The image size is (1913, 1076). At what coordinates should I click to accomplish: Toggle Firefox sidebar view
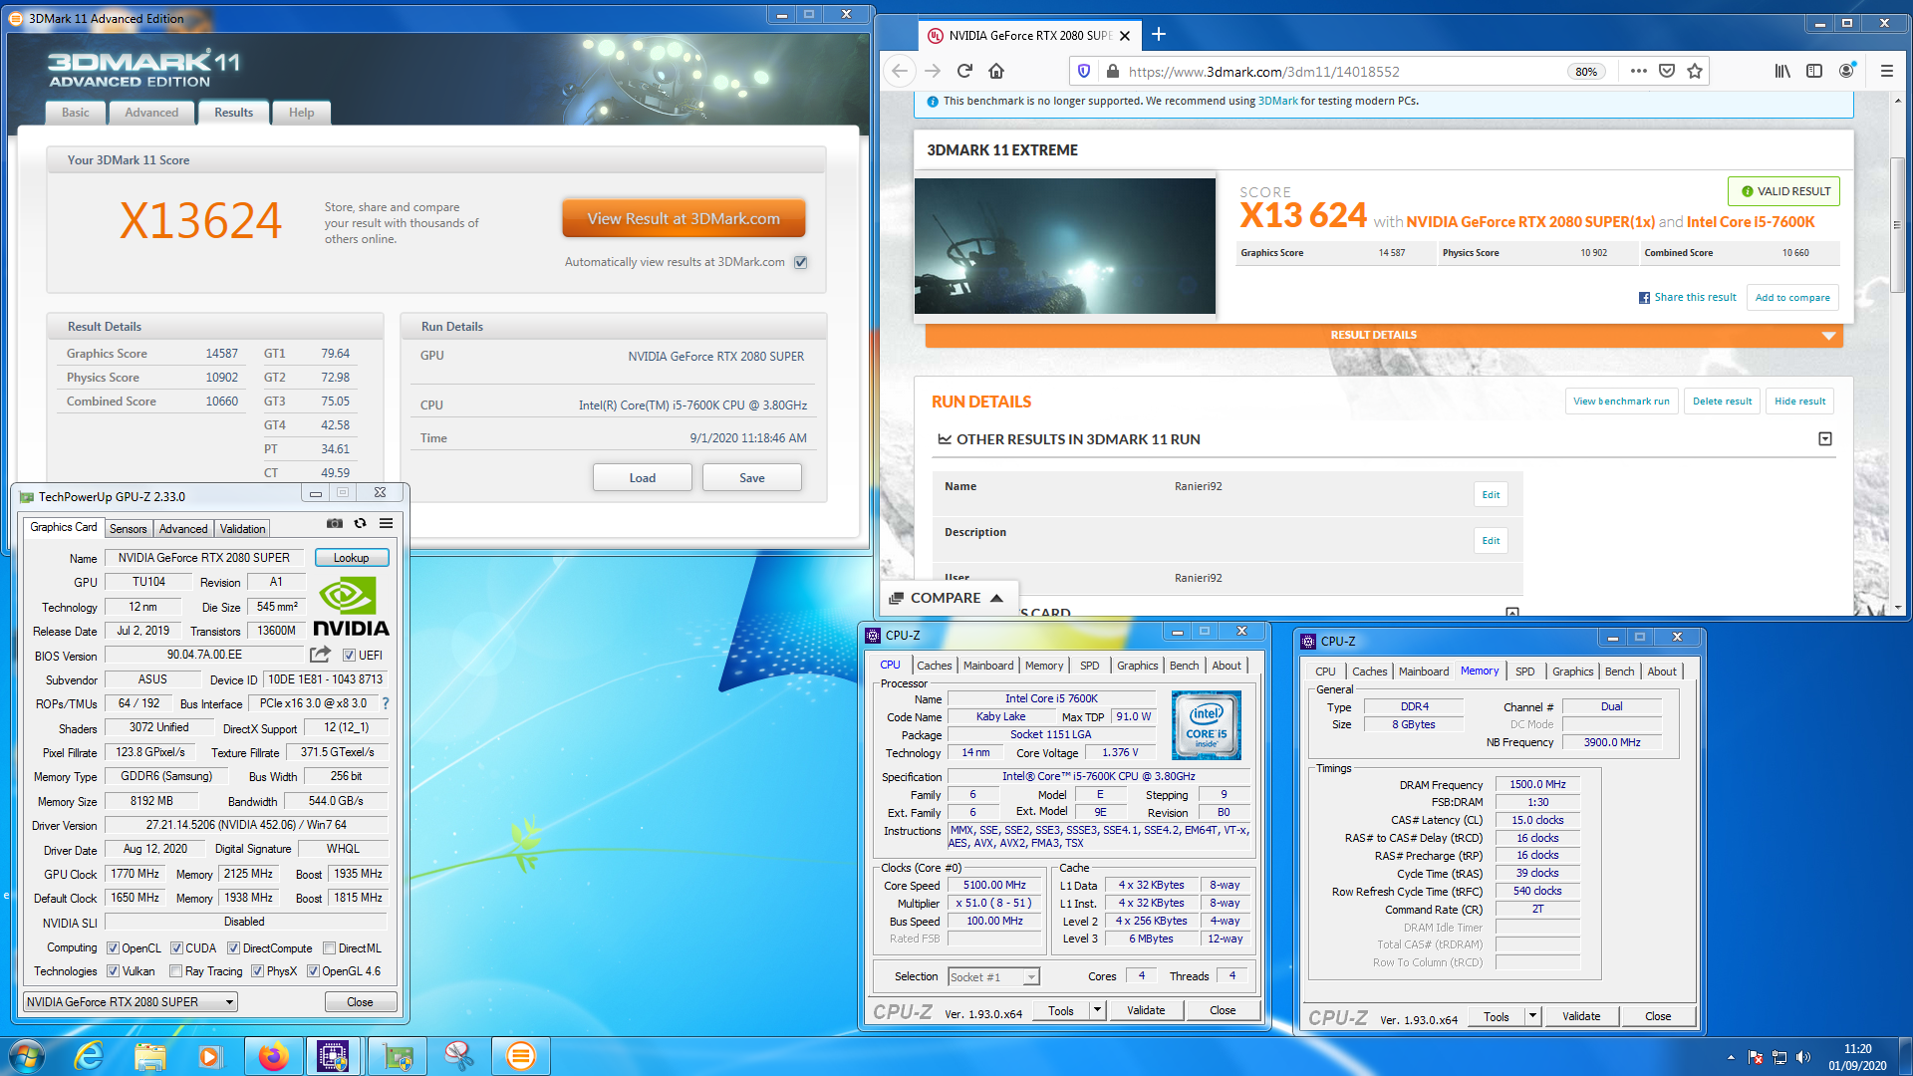pos(1814,71)
